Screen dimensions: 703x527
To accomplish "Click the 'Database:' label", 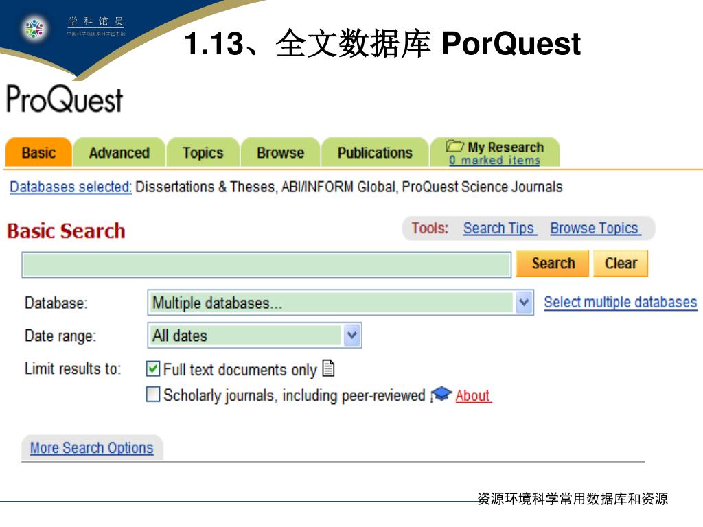I will 56,303.
